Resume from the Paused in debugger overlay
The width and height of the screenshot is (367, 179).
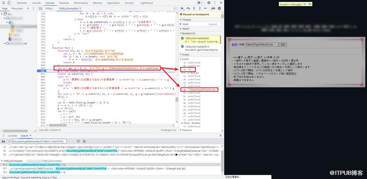[x=305, y=4]
